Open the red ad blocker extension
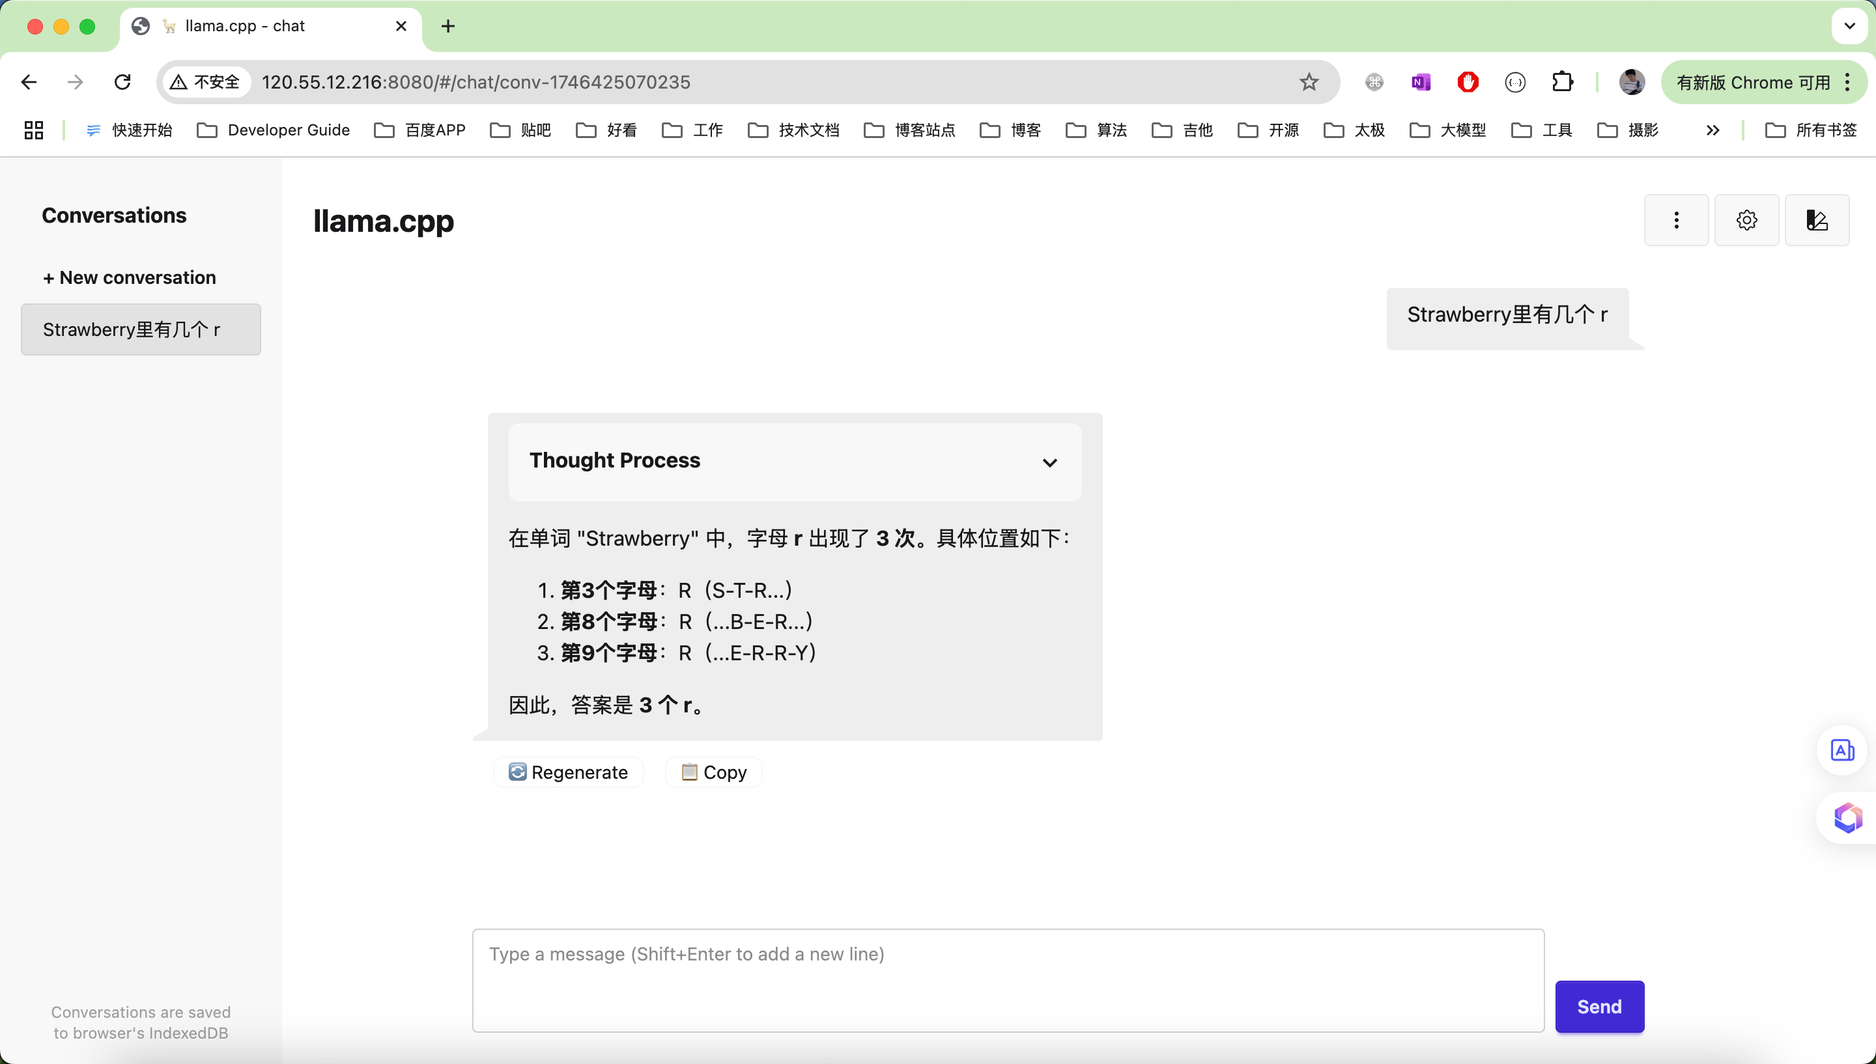1876x1064 pixels. tap(1468, 82)
